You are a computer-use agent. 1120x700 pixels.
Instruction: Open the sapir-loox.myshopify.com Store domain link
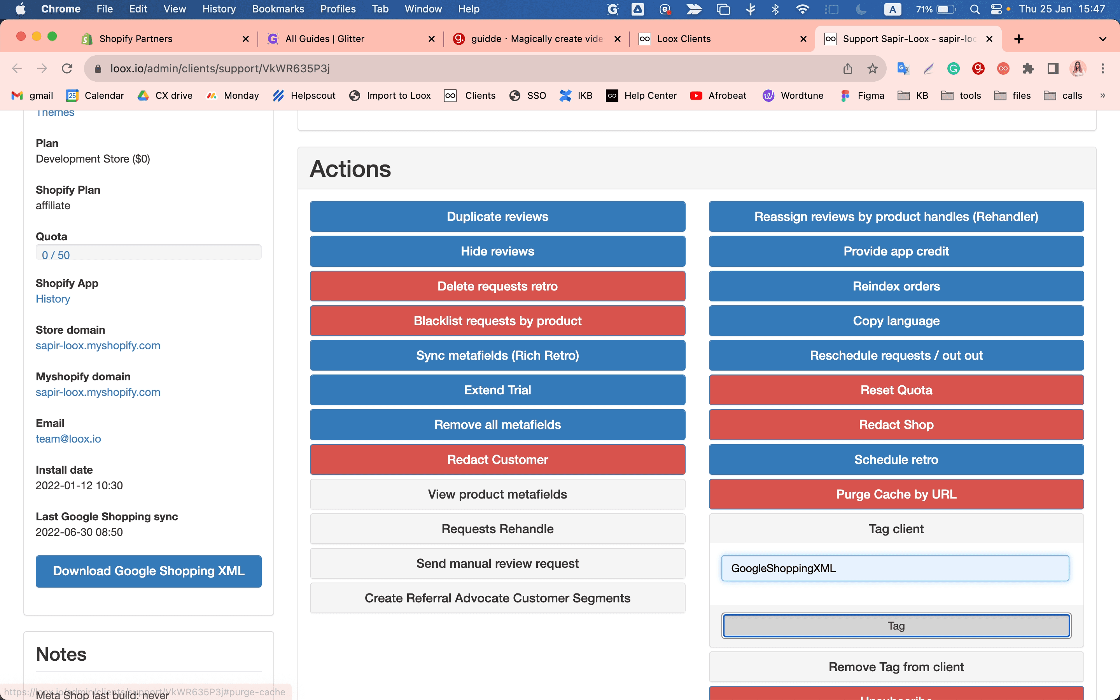[x=98, y=345]
